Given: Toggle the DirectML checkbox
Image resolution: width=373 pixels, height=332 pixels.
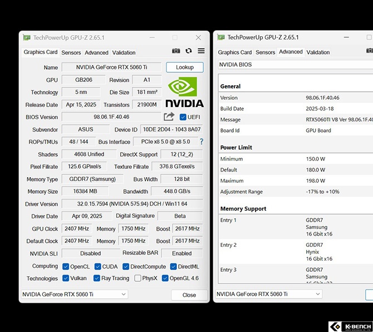Looking at the screenshot, I should tap(173, 267).
